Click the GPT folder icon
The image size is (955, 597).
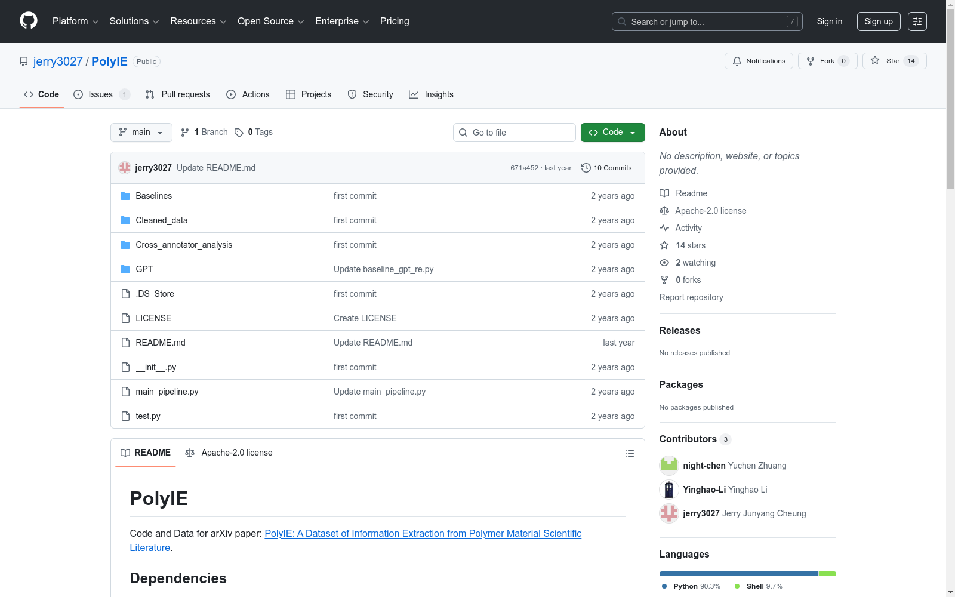point(125,269)
